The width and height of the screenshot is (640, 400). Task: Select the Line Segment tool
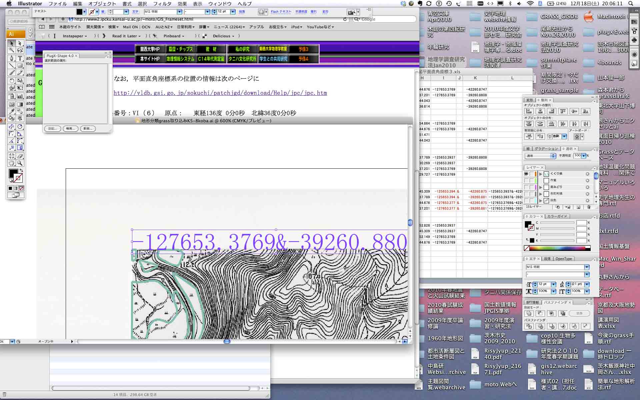click(x=12, y=65)
